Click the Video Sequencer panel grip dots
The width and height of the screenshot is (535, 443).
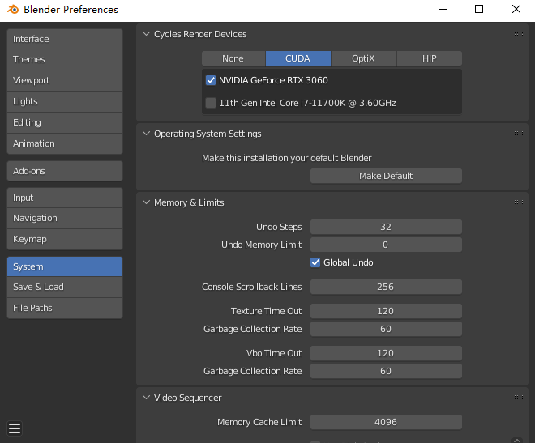518,398
